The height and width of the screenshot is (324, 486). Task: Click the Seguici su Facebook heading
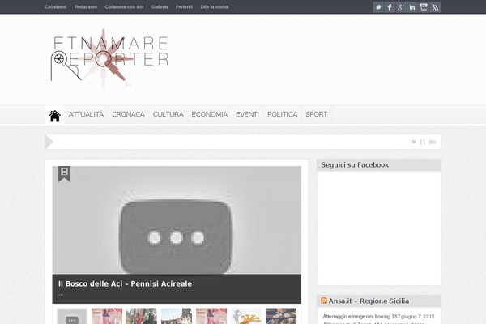(355, 165)
